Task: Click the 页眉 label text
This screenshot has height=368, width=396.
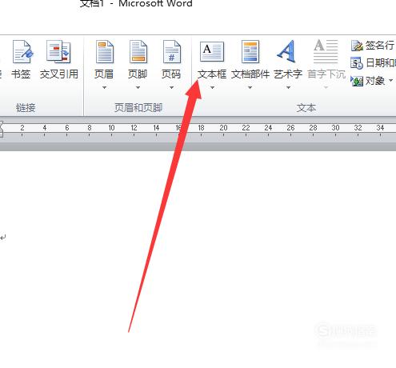Action: (104, 74)
